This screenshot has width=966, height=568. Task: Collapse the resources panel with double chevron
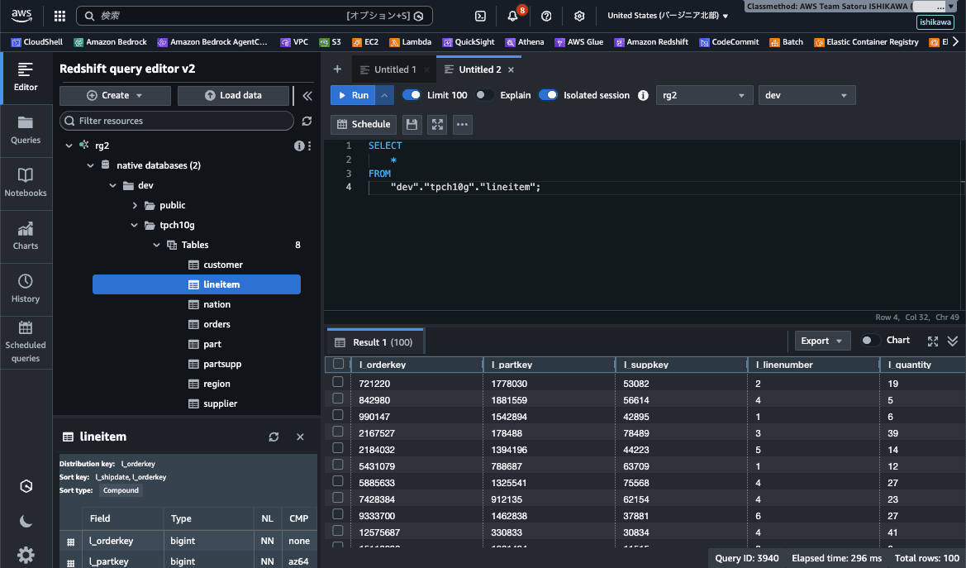[x=307, y=96]
